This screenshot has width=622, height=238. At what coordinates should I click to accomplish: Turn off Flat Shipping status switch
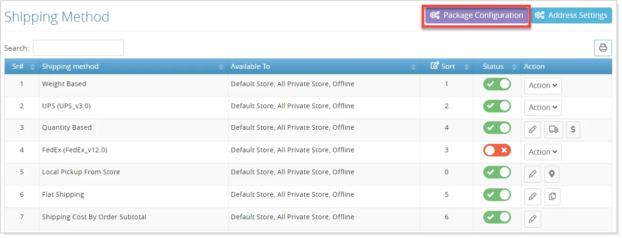pyautogui.click(x=497, y=194)
